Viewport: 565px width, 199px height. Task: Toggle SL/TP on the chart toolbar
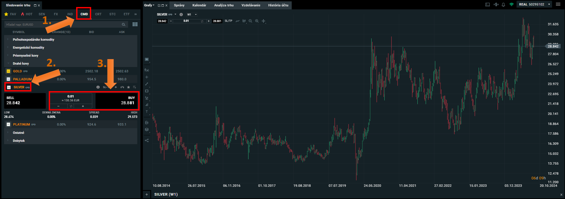tap(228, 21)
